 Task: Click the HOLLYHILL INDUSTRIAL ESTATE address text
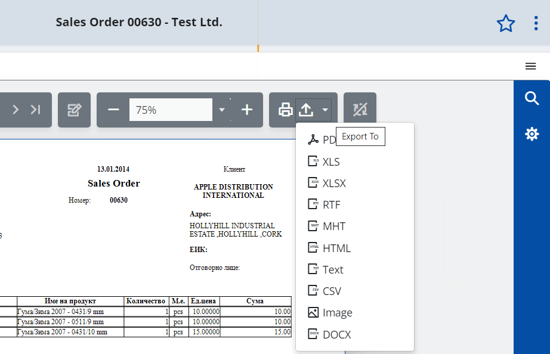(x=236, y=230)
